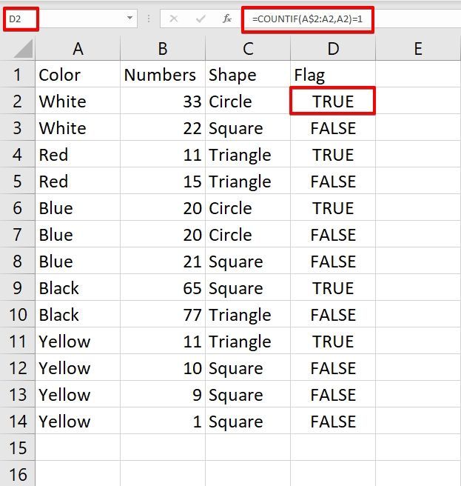Click inside the COUNTIF formula bar field
The height and width of the screenshot is (486, 461).
click(x=308, y=19)
